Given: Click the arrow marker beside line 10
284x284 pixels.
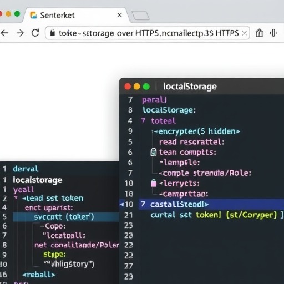Looking at the screenshot, I should (x=122, y=204).
